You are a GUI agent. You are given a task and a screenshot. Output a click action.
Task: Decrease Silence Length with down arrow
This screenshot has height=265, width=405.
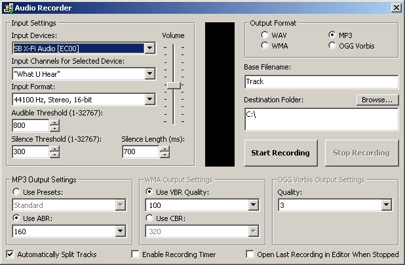pos(164,155)
